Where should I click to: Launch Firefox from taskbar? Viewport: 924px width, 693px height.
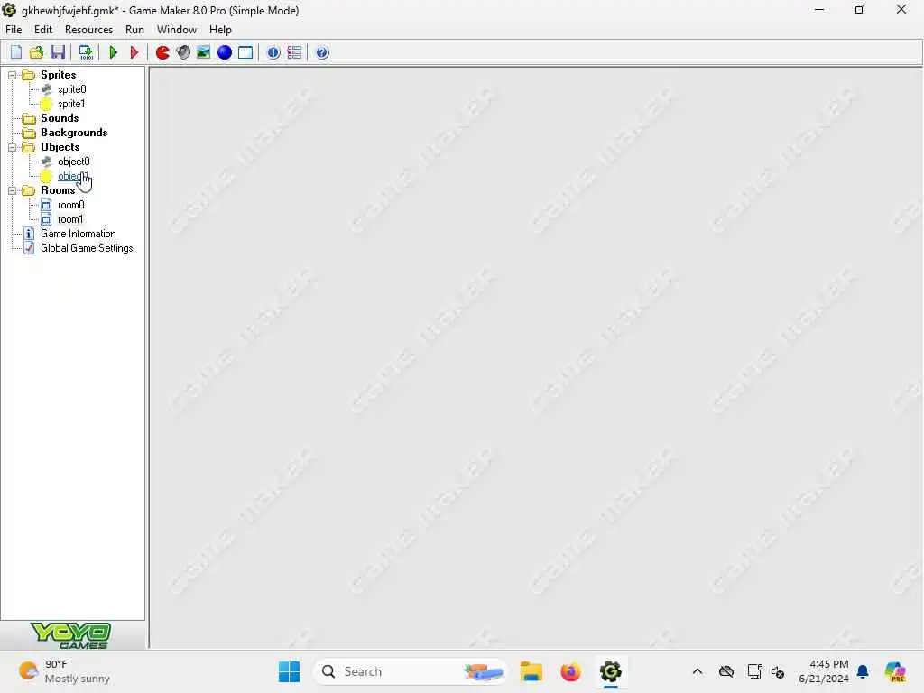coord(570,671)
